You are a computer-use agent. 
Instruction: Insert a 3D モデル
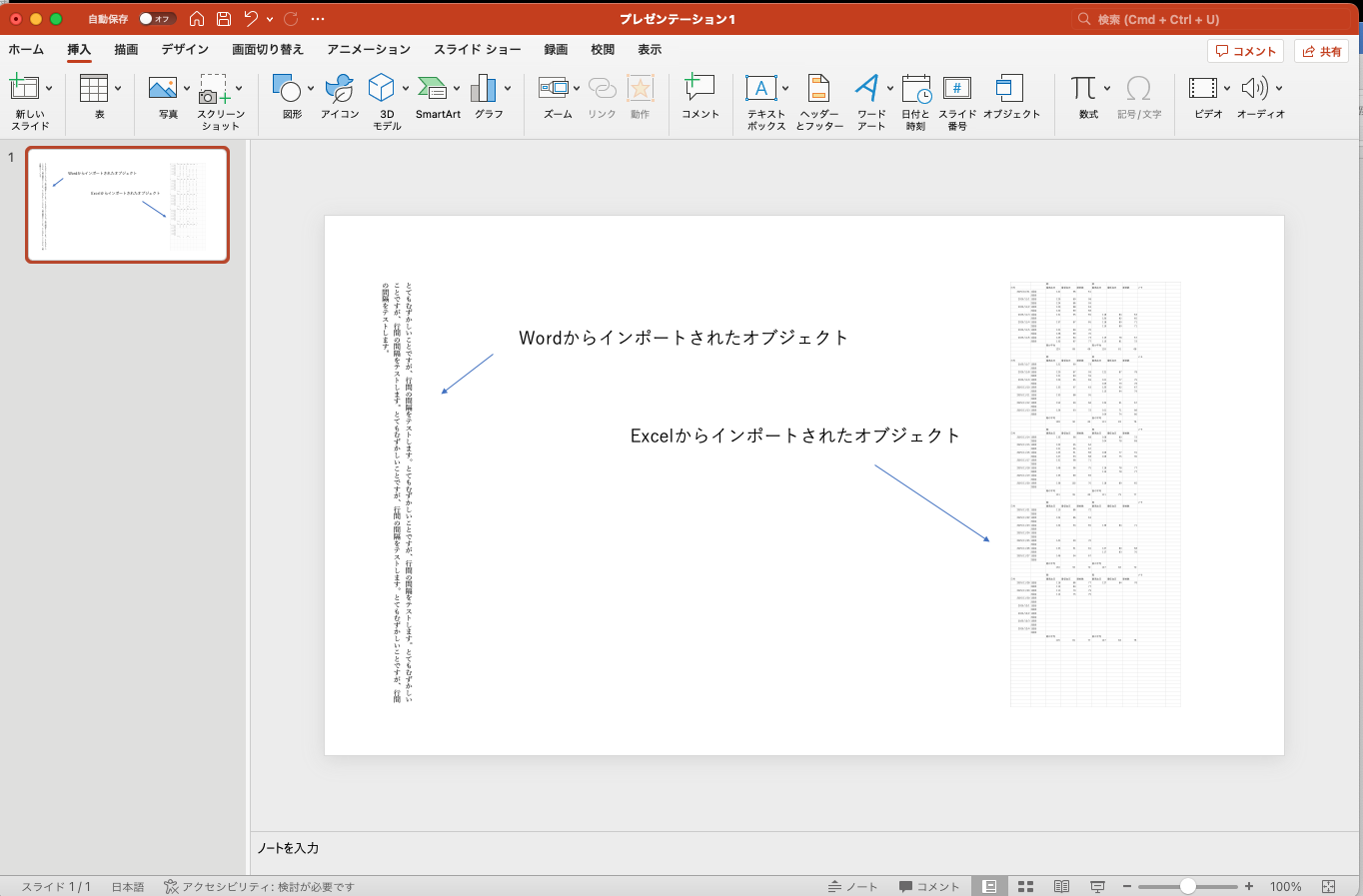pyautogui.click(x=382, y=89)
